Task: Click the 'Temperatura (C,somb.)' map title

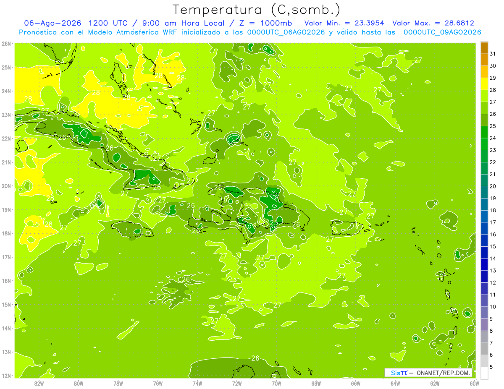Action: [x=256, y=10]
